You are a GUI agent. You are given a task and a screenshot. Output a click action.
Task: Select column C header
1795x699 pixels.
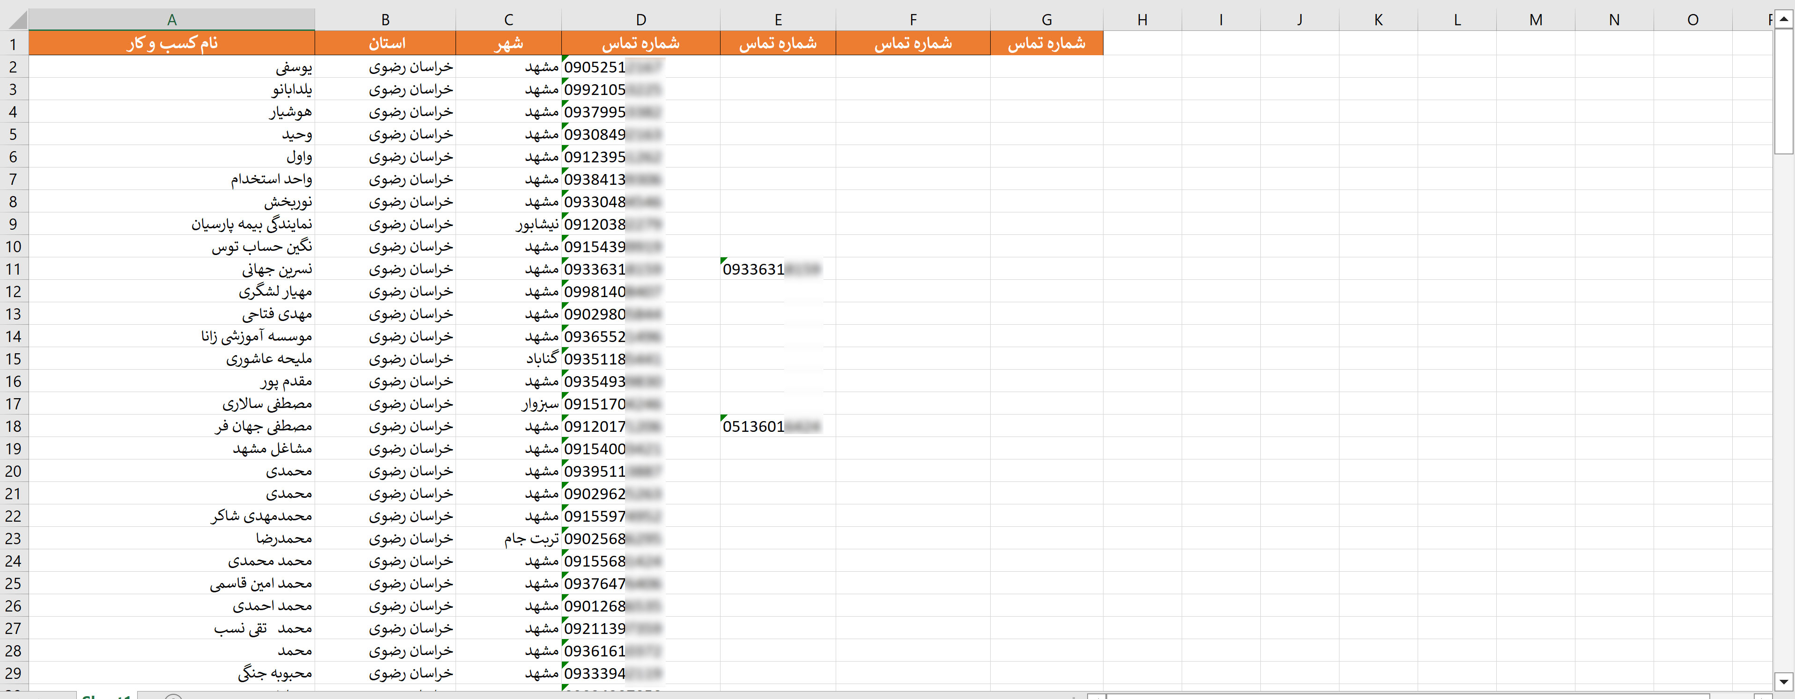[508, 20]
